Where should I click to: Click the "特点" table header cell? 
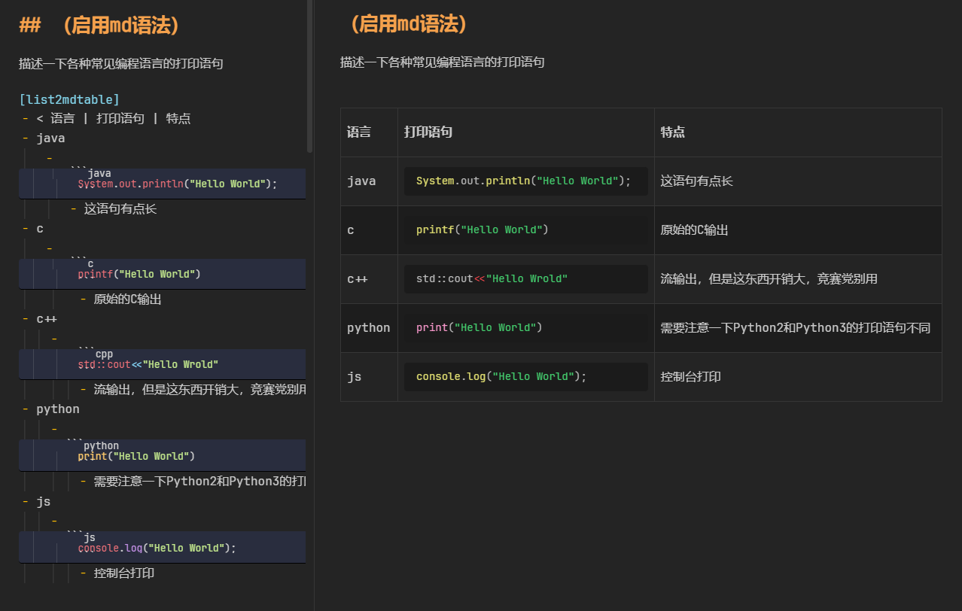798,132
